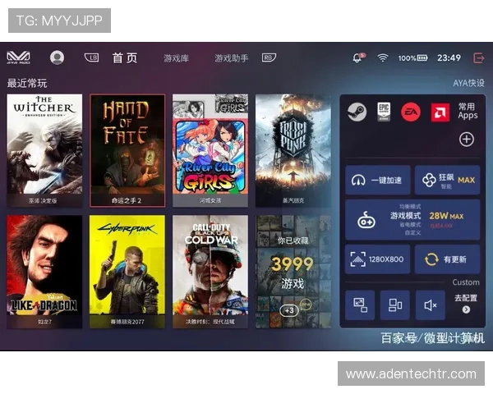Click the Custom label above shortcuts
The height and width of the screenshot is (394, 493).
click(x=466, y=282)
